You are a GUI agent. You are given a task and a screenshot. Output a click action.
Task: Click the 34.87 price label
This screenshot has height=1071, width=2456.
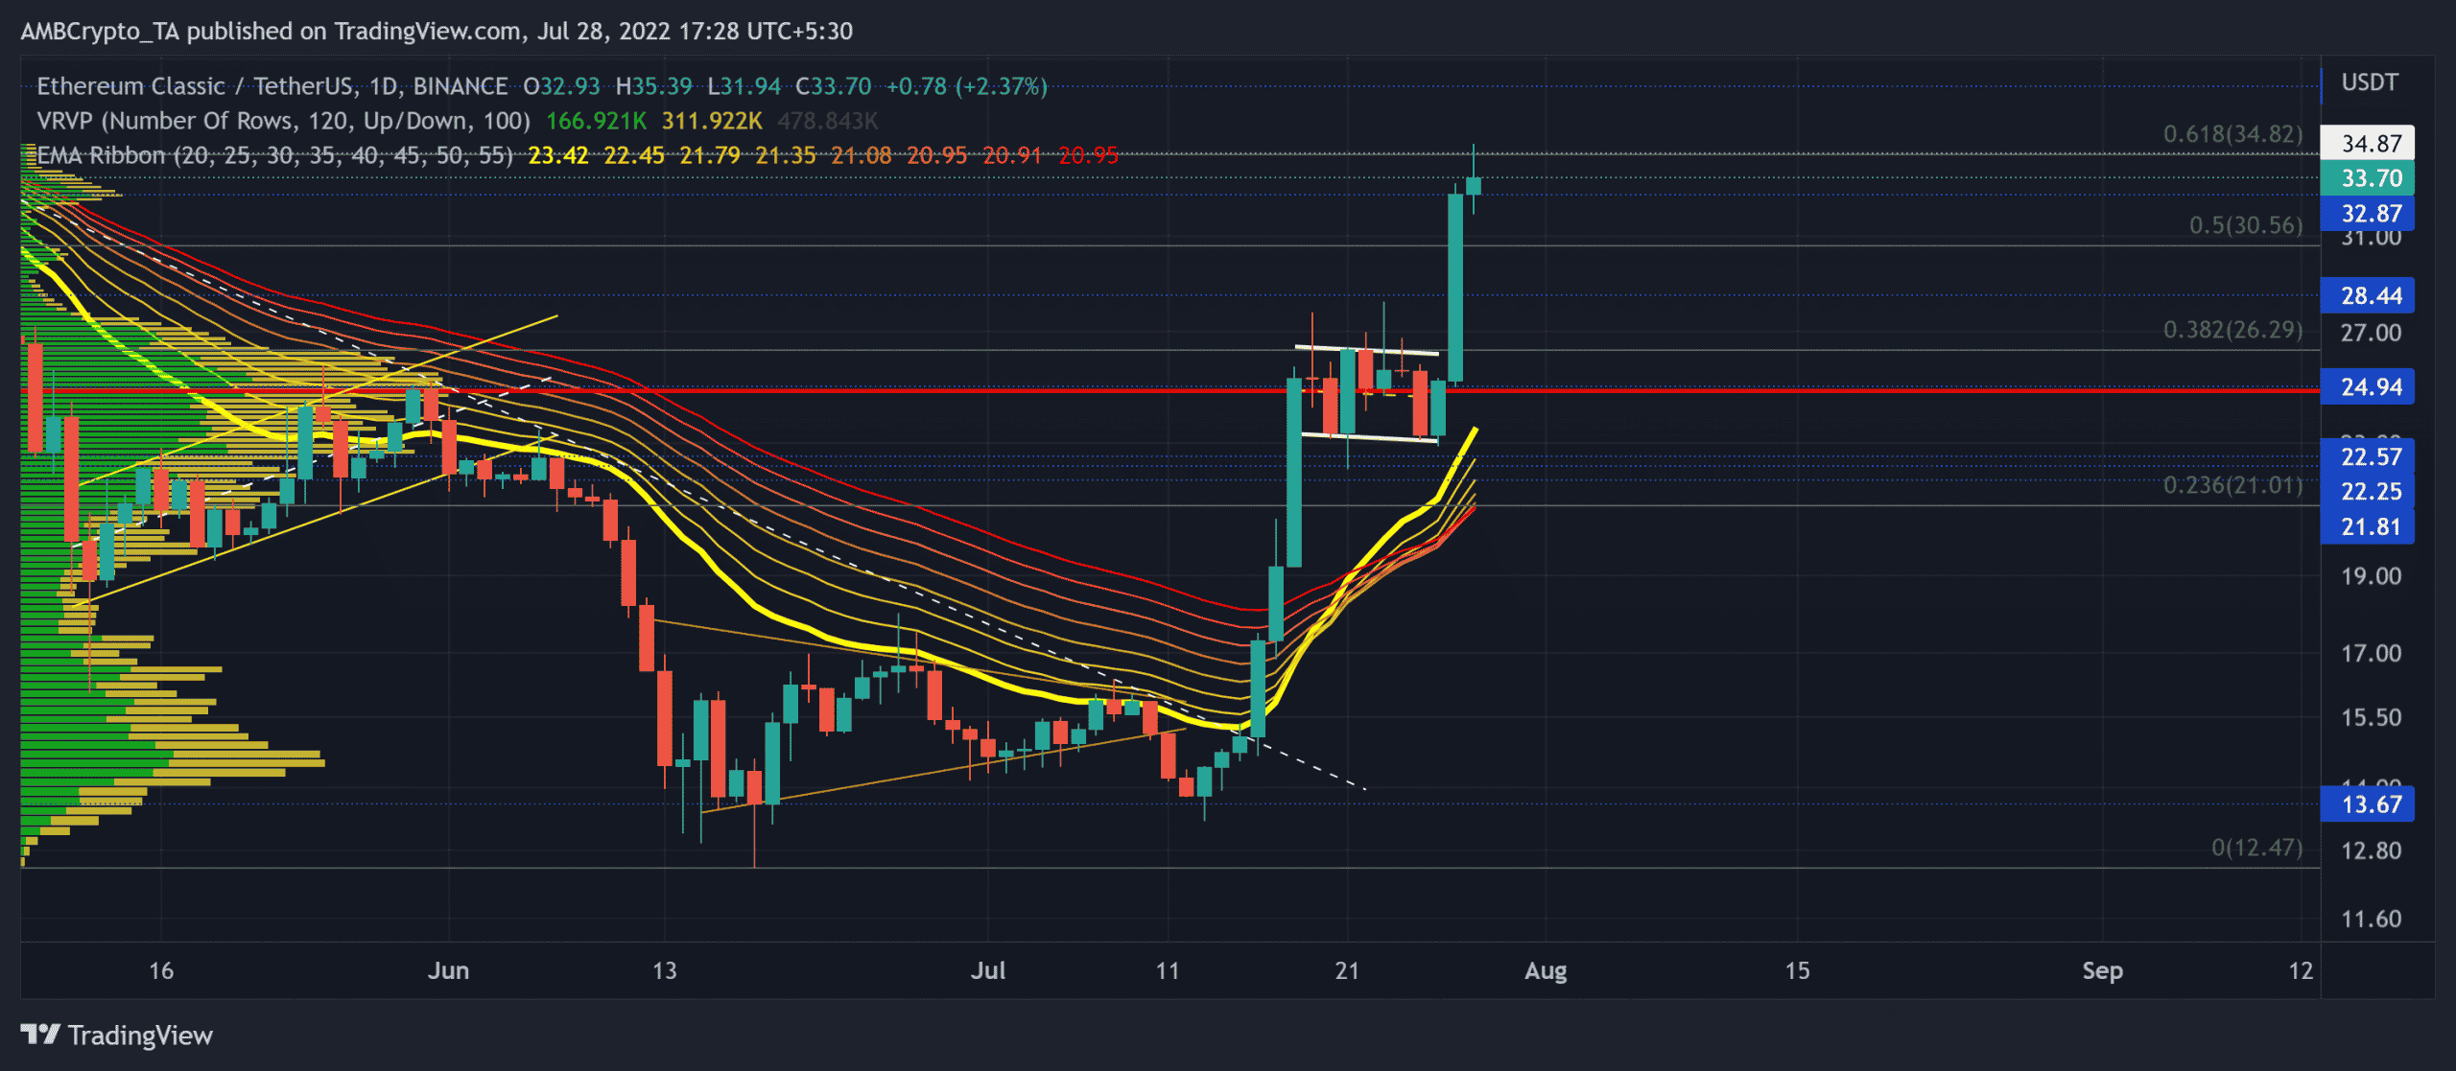(x=2368, y=144)
